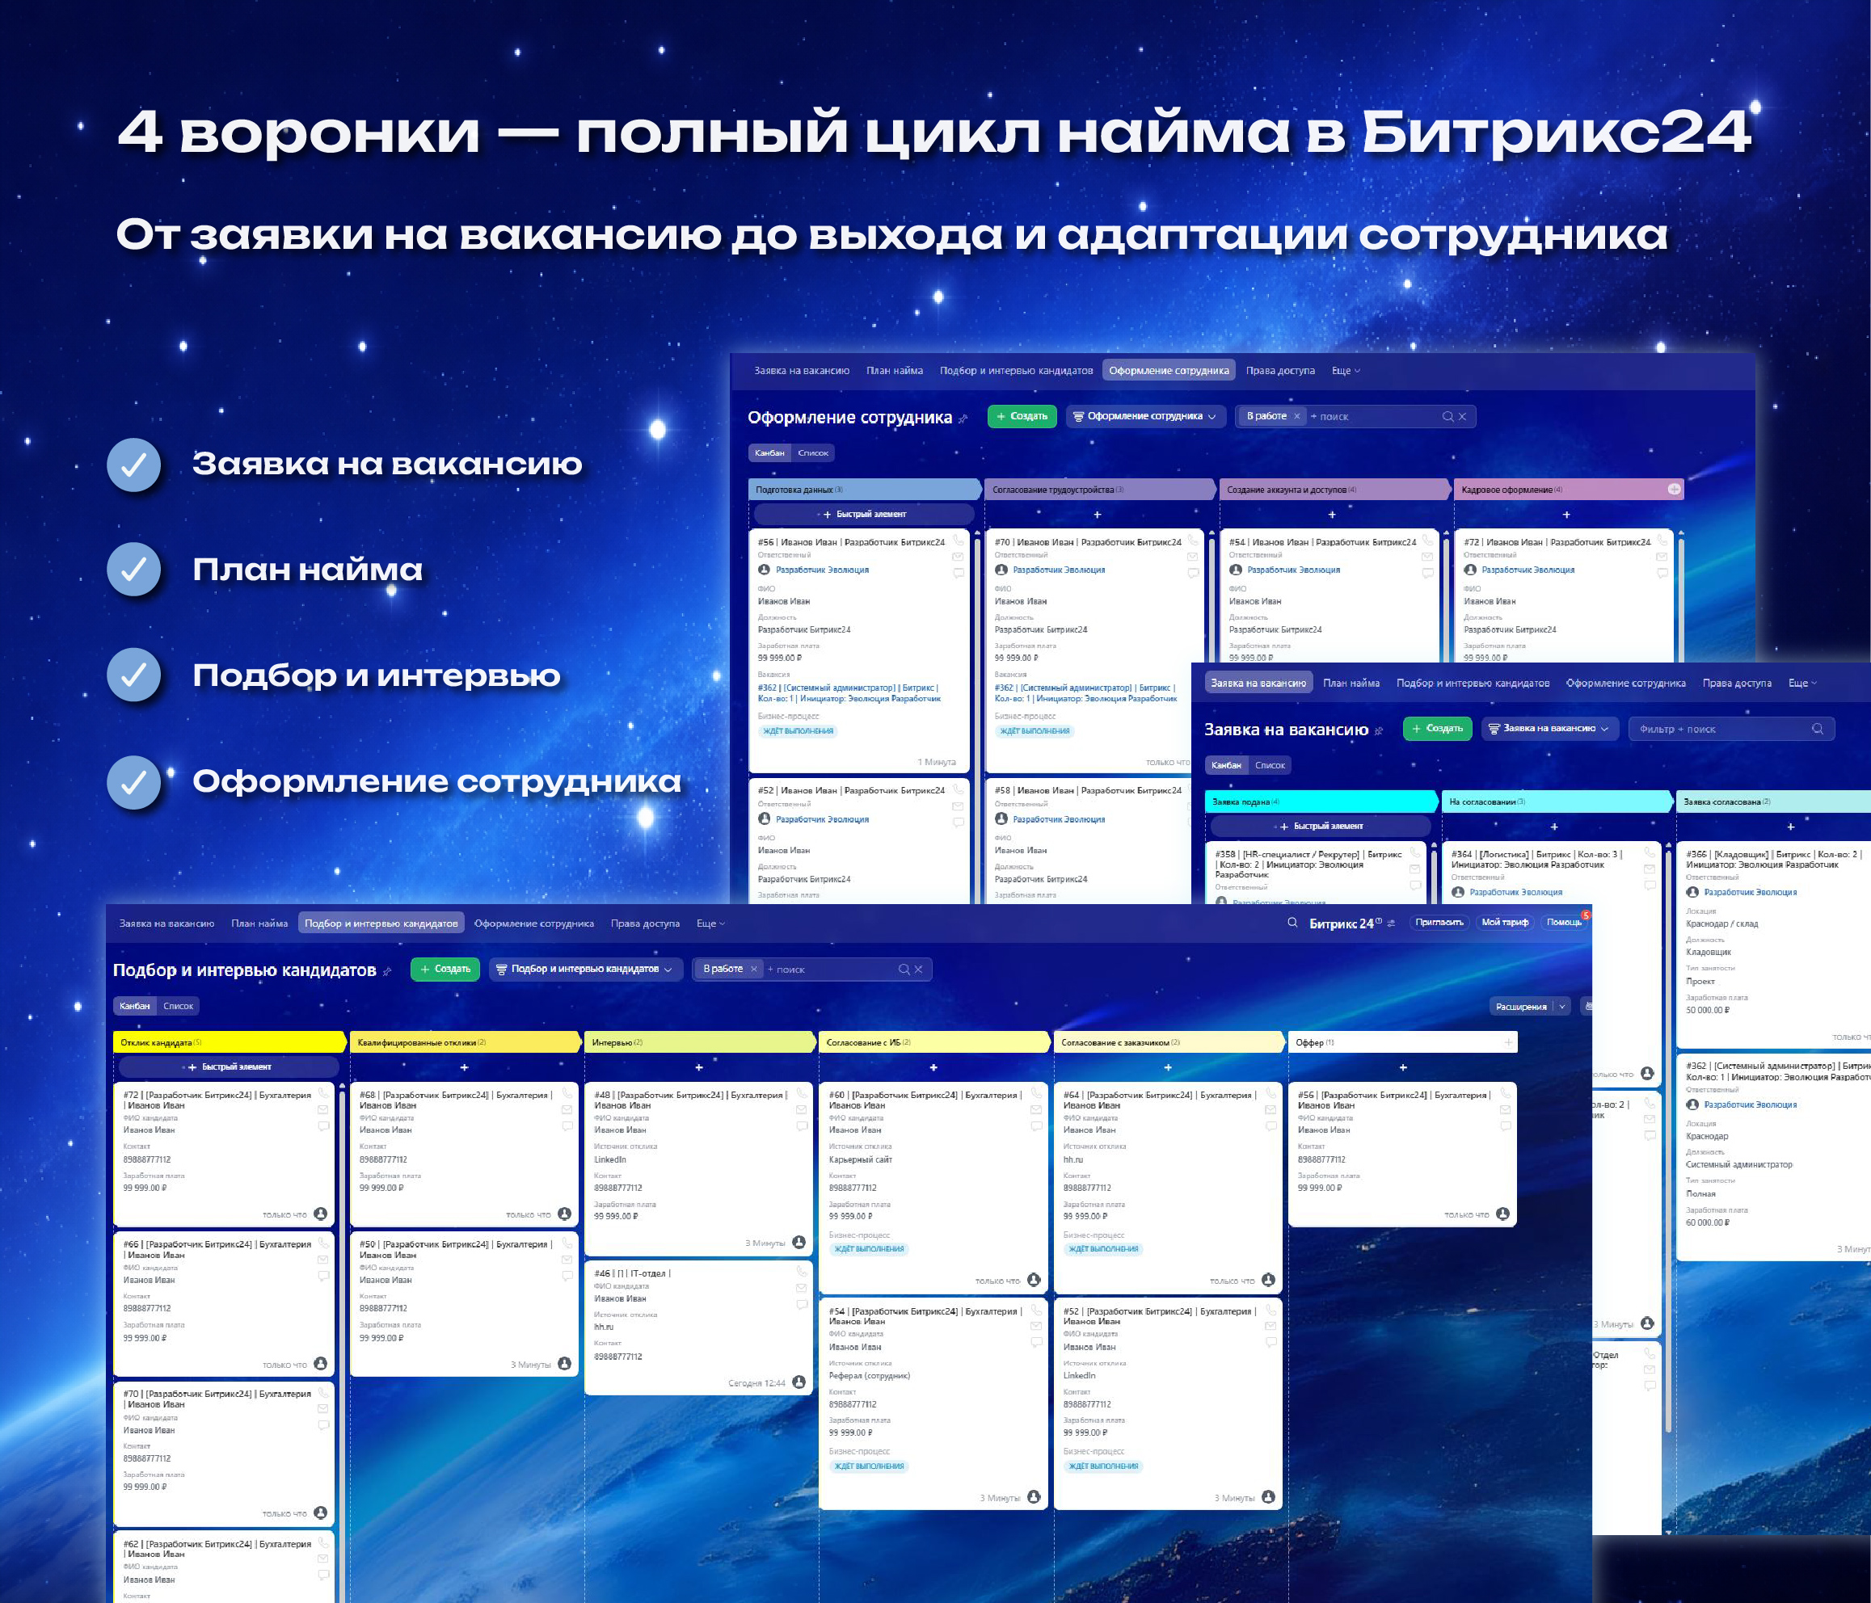Viewport: 1871px width, 1603px height.
Task: Click the plus icon on «Кадровое оформление» column header
Action: 1675,487
